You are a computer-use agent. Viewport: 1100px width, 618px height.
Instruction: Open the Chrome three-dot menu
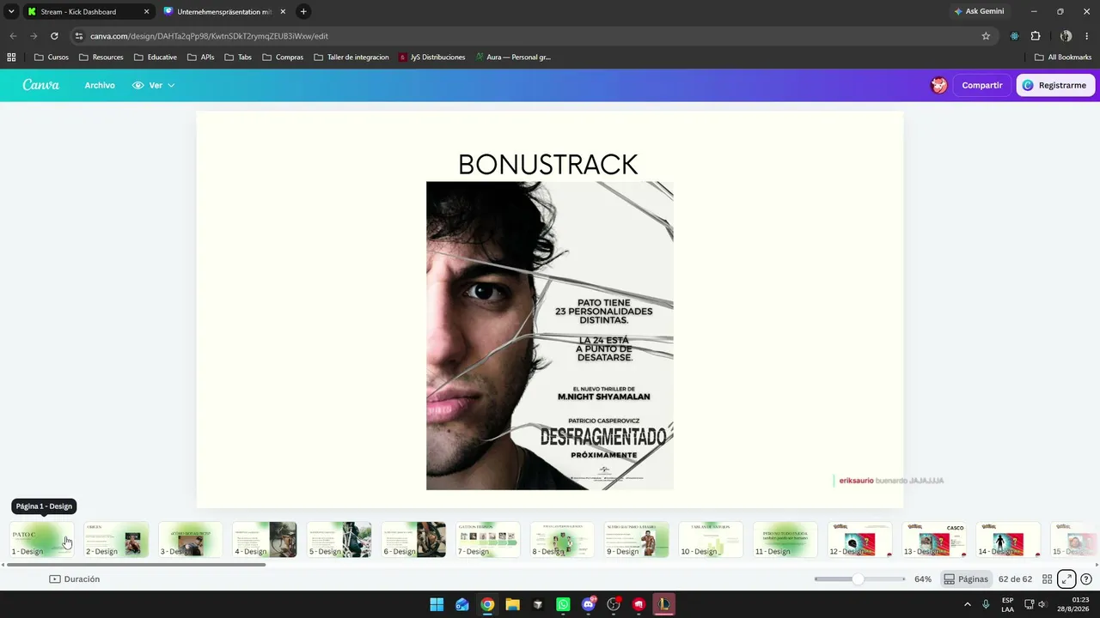tap(1088, 36)
